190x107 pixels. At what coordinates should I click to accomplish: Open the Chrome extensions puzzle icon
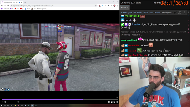[x=109, y=6]
